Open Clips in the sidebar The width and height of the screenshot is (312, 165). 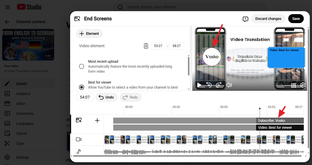(28, 143)
